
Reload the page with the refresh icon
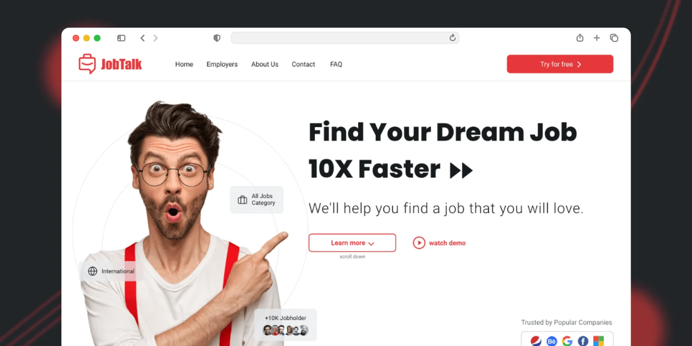coord(452,38)
